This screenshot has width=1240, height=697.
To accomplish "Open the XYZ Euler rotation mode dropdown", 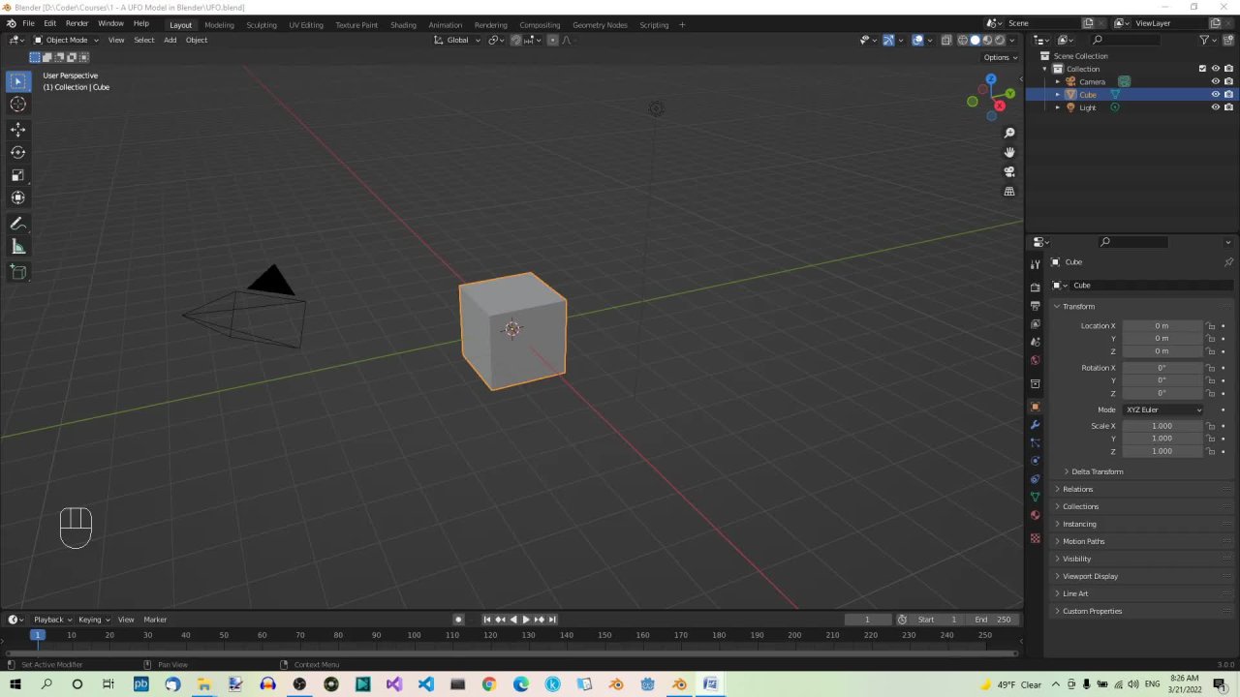I will click(1162, 409).
